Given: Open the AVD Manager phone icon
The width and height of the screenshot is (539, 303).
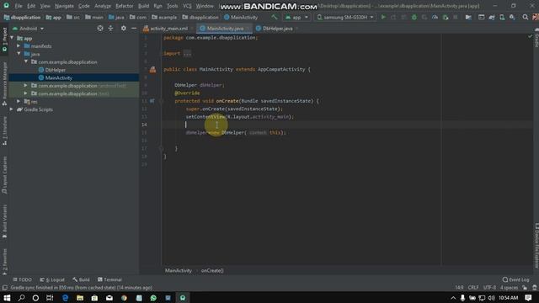Looking at the screenshot, I should pyautogui.click(x=502, y=17).
